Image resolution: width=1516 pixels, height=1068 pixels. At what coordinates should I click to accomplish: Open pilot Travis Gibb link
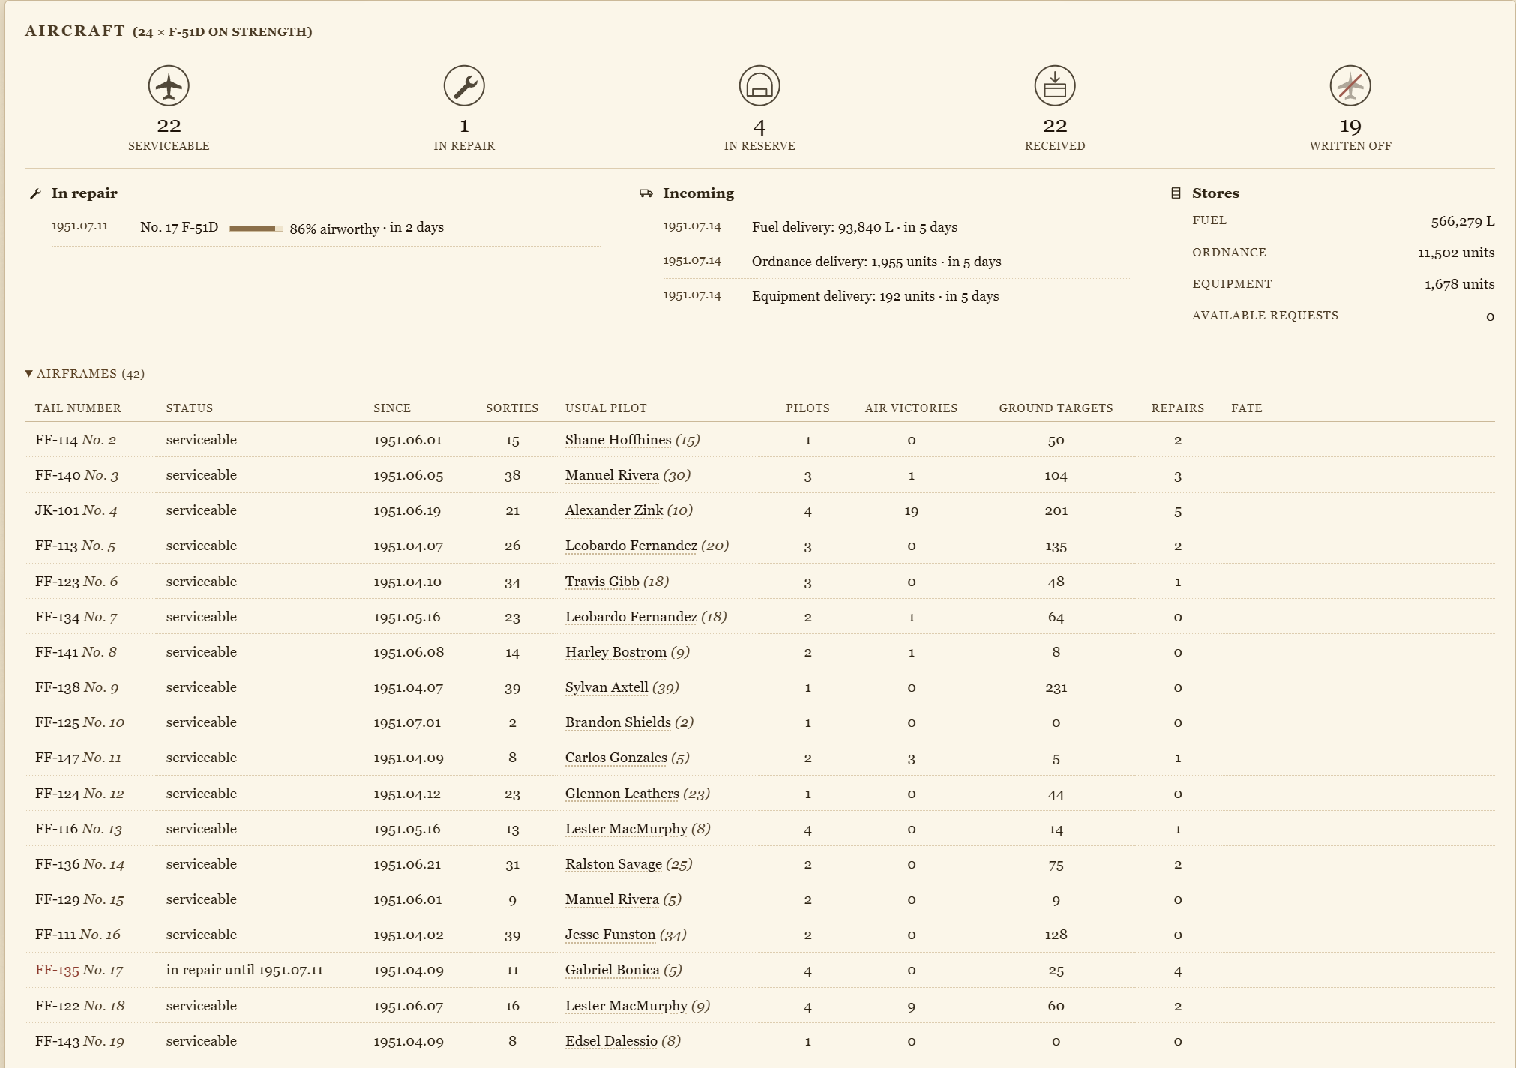tap(602, 582)
